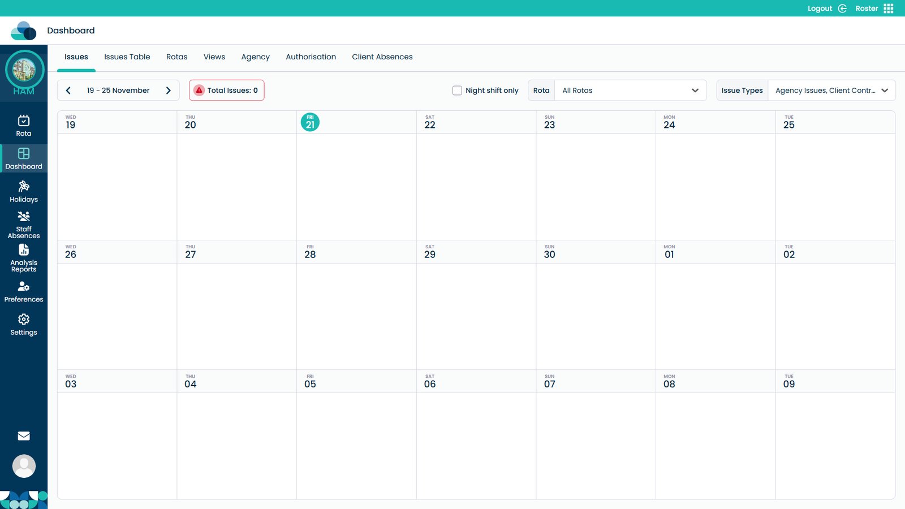
Task: Open the messages envelope icon
Action: pyautogui.click(x=24, y=436)
